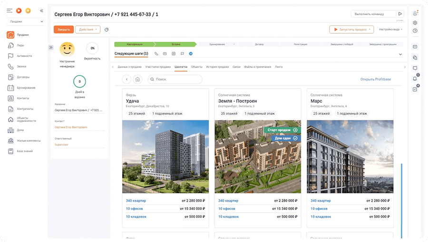
Task: Collapse the left sidebar with double chevron
Action: (x=41, y=10)
